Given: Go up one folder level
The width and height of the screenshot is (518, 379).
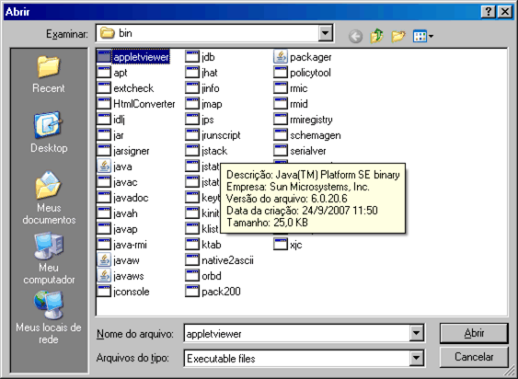Looking at the screenshot, I should click(x=376, y=35).
